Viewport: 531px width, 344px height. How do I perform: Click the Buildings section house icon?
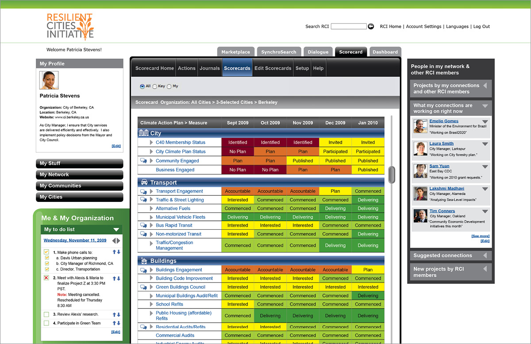click(x=144, y=261)
